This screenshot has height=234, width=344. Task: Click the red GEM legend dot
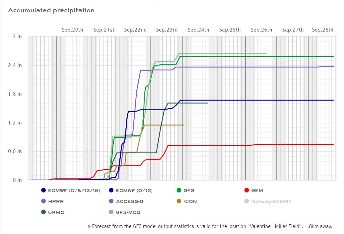coord(246,191)
